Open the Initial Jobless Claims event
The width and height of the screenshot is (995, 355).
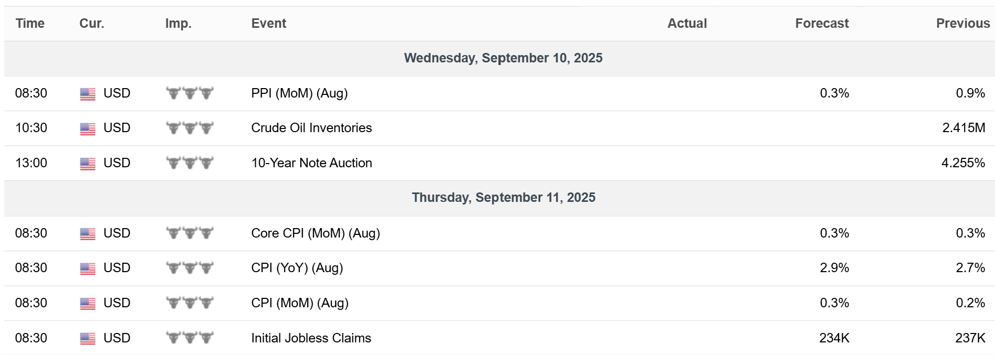(x=311, y=338)
